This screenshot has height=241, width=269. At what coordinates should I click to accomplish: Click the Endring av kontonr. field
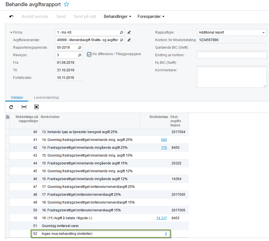tap(232, 55)
